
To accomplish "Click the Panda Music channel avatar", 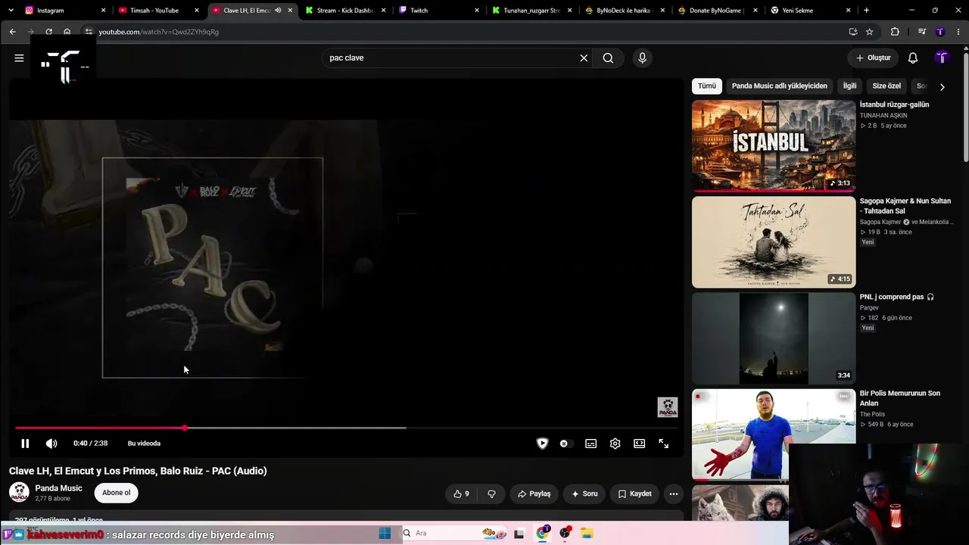I will tap(19, 492).
